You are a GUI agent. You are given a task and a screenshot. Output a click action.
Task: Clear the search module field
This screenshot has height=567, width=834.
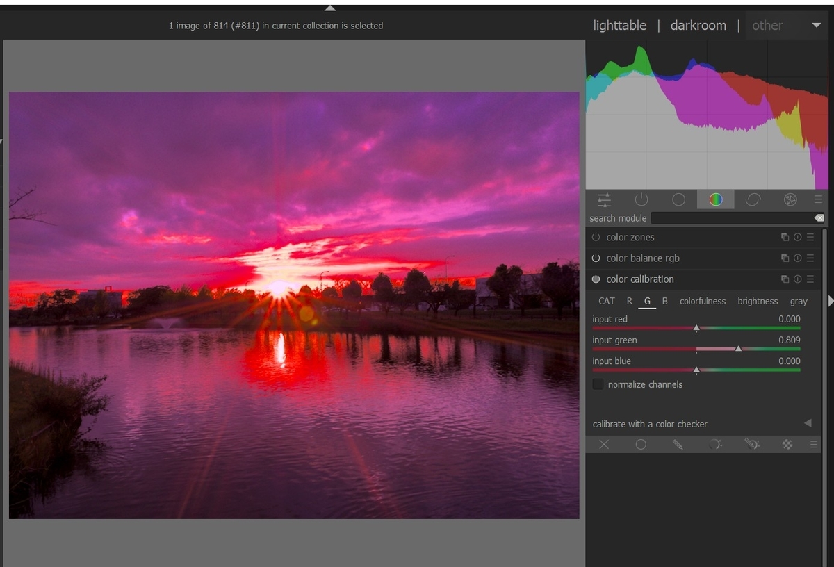(x=819, y=218)
